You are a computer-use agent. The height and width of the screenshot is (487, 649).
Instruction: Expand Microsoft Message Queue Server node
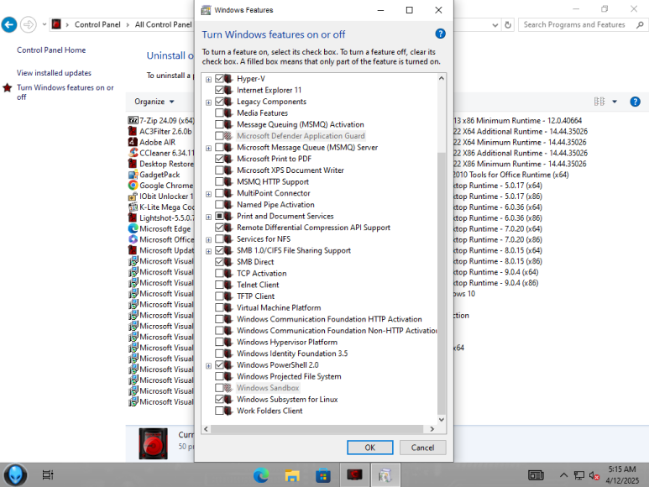click(208, 148)
